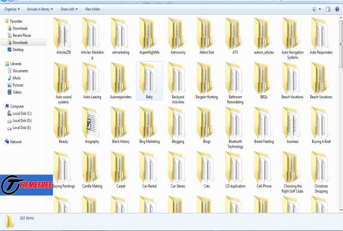Open Help via the question mark icon
The width and height of the screenshot is (343, 231).
coord(337,9)
